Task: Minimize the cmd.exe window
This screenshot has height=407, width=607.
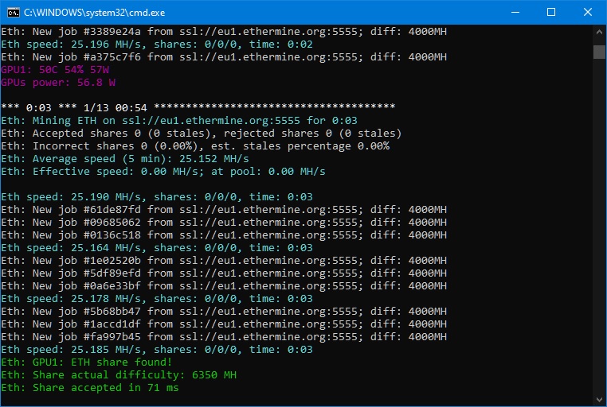Action: click(515, 13)
